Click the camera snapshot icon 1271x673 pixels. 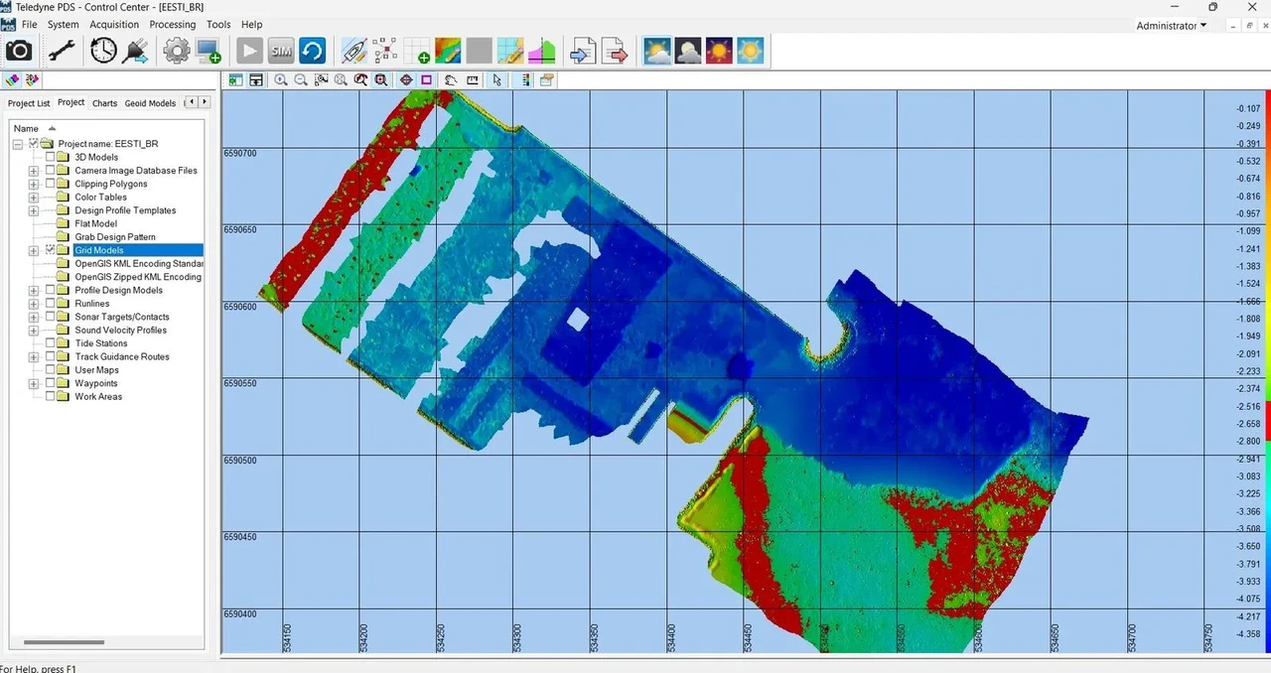pyautogui.click(x=19, y=51)
